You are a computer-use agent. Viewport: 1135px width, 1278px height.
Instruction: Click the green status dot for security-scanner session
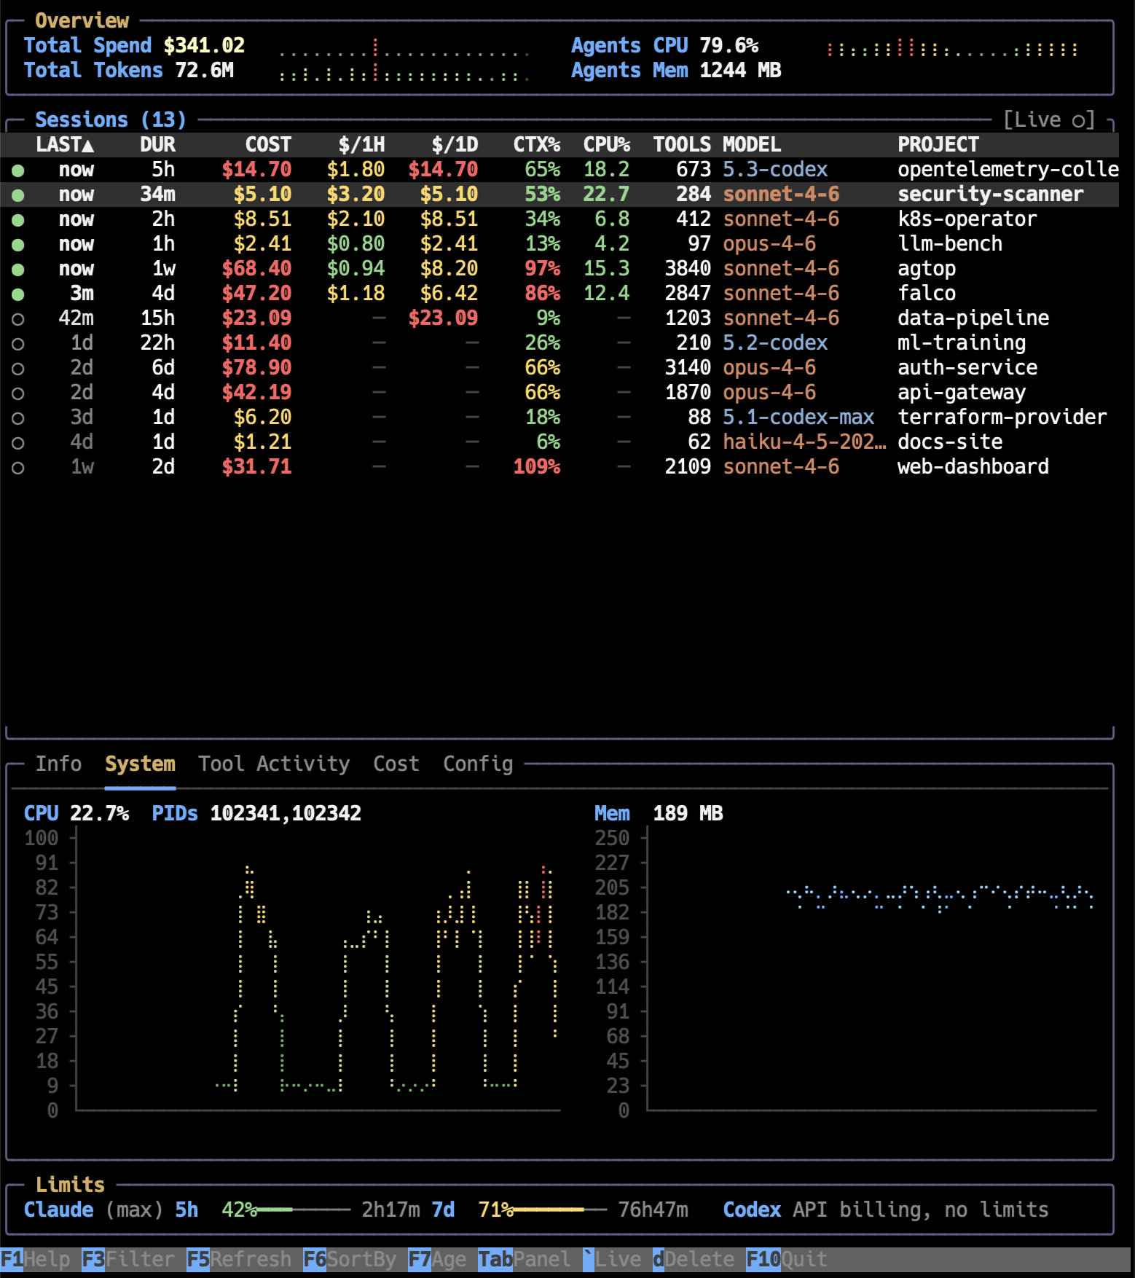click(x=18, y=195)
